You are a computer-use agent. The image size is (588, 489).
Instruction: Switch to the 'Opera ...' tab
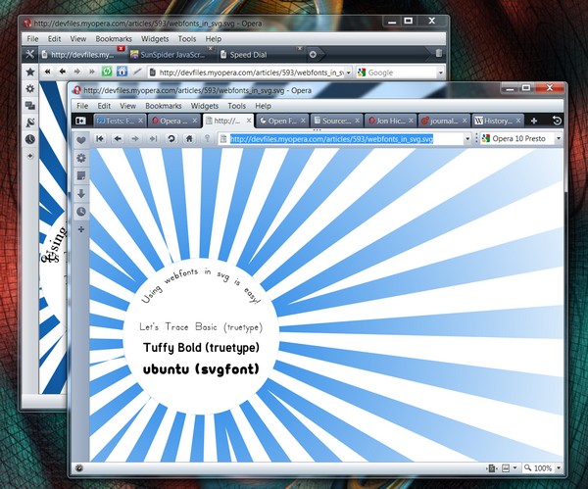pos(173,121)
